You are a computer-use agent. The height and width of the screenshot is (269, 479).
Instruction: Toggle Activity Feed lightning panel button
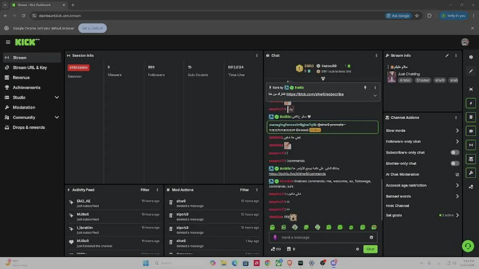(471, 103)
